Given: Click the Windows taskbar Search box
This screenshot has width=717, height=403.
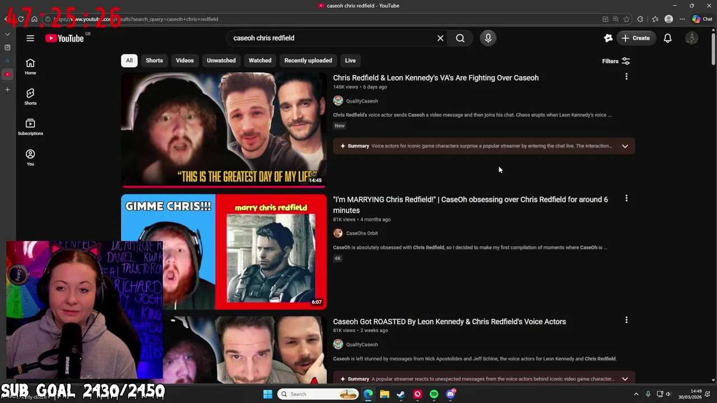Looking at the screenshot, I should (x=318, y=394).
